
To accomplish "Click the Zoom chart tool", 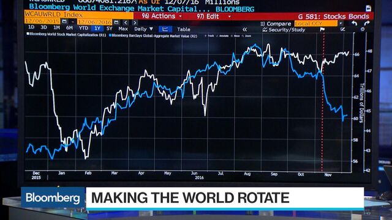I will [247, 36].
